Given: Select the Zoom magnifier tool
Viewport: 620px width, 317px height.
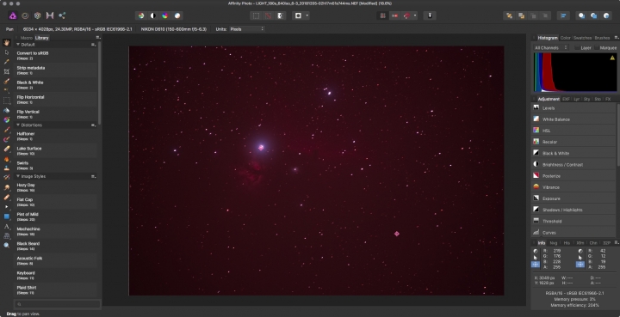Looking at the screenshot, I should (x=7, y=245).
